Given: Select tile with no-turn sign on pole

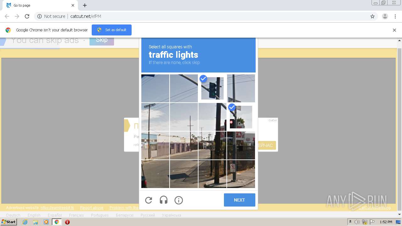Looking at the screenshot, I should pos(241,174).
